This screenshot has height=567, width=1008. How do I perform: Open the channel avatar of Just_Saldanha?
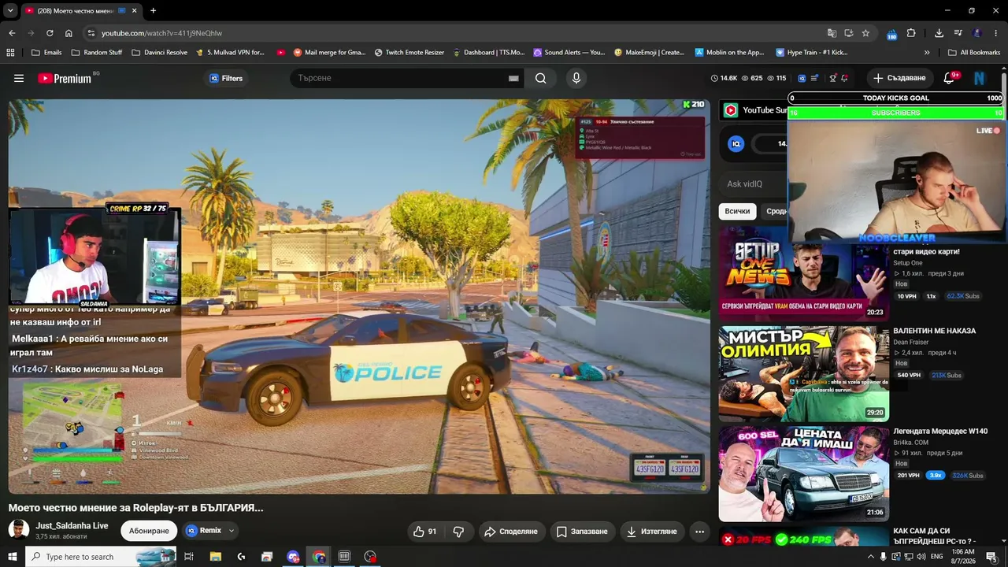click(x=19, y=531)
